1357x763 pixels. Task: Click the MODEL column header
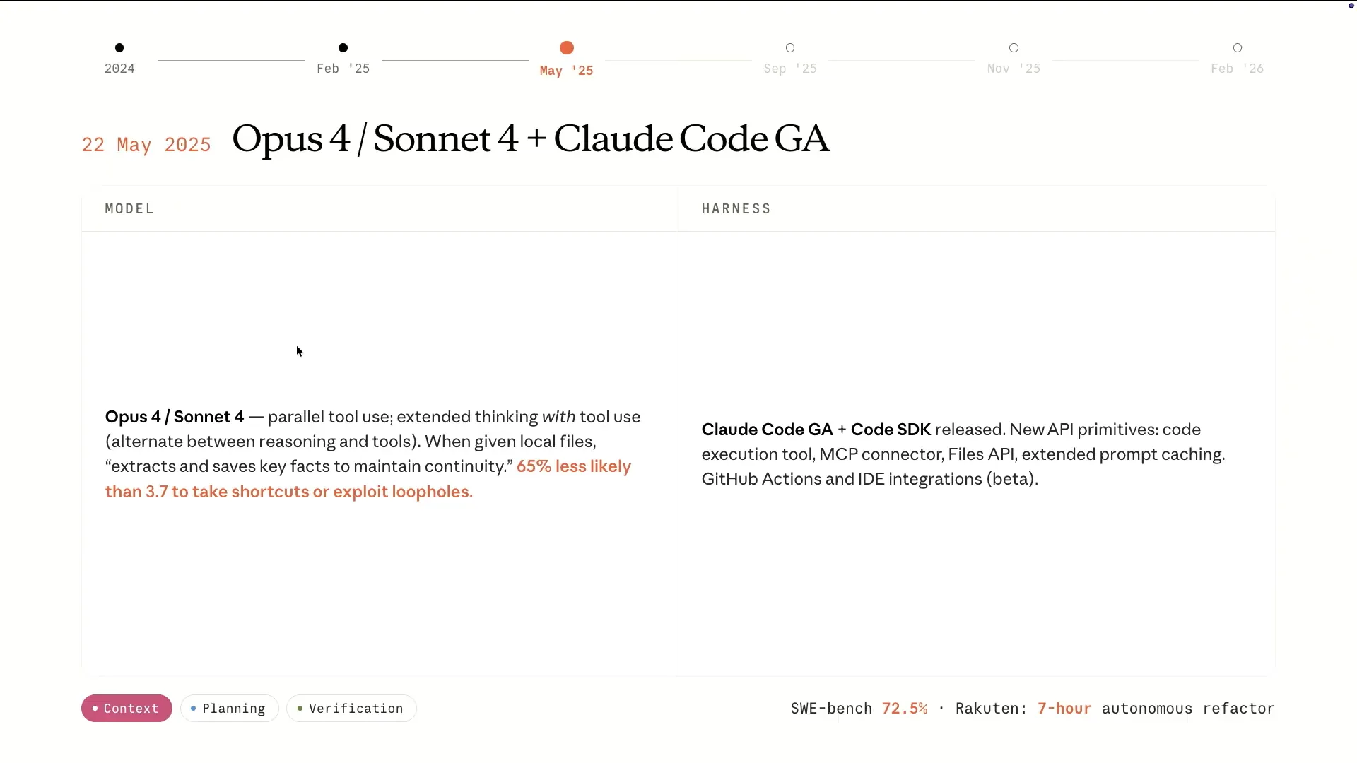click(x=129, y=209)
